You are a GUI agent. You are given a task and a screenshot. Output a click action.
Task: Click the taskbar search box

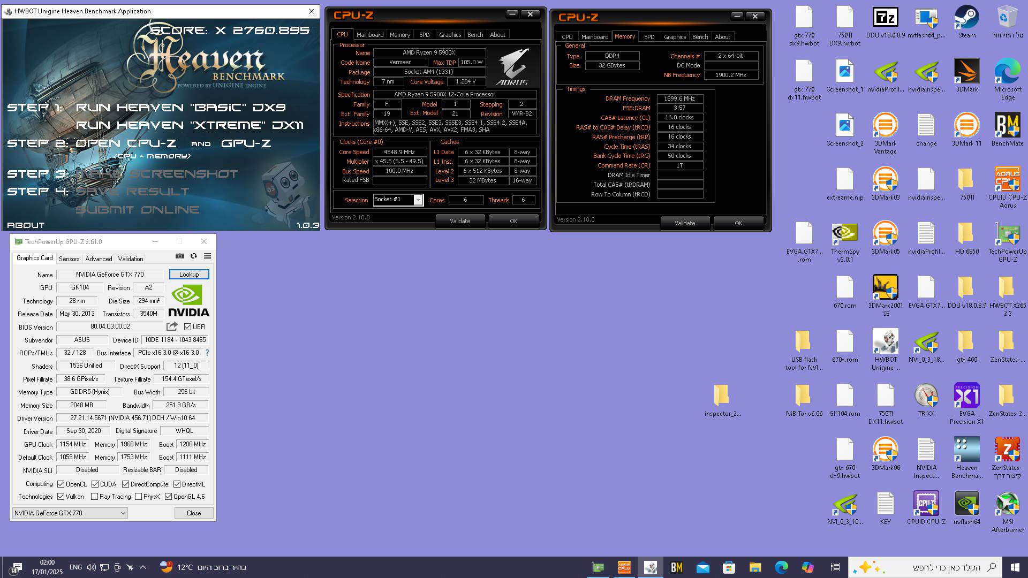click(x=925, y=567)
